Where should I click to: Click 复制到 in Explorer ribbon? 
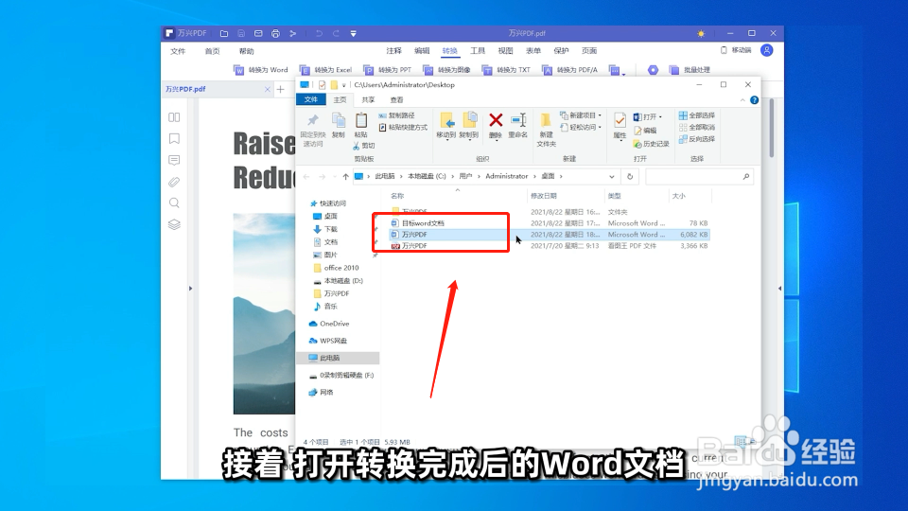pyautogui.click(x=469, y=126)
